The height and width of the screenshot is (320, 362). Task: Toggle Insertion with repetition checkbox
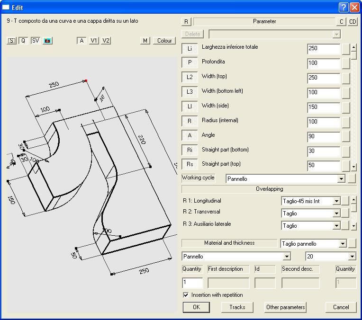click(186, 295)
